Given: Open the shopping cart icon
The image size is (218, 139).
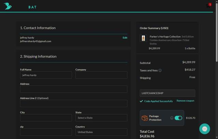Looking at the screenshot, I should tap(208, 6).
